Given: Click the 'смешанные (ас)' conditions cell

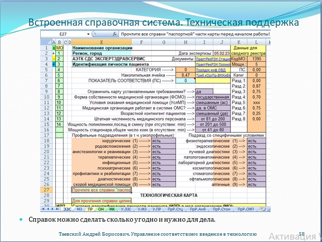Looking at the screenshot, I should (x=213, y=102).
